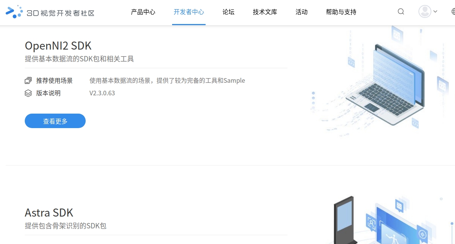Click the 查看更多 button
The height and width of the screenshot is (244, 455).
tap(55, 120)
